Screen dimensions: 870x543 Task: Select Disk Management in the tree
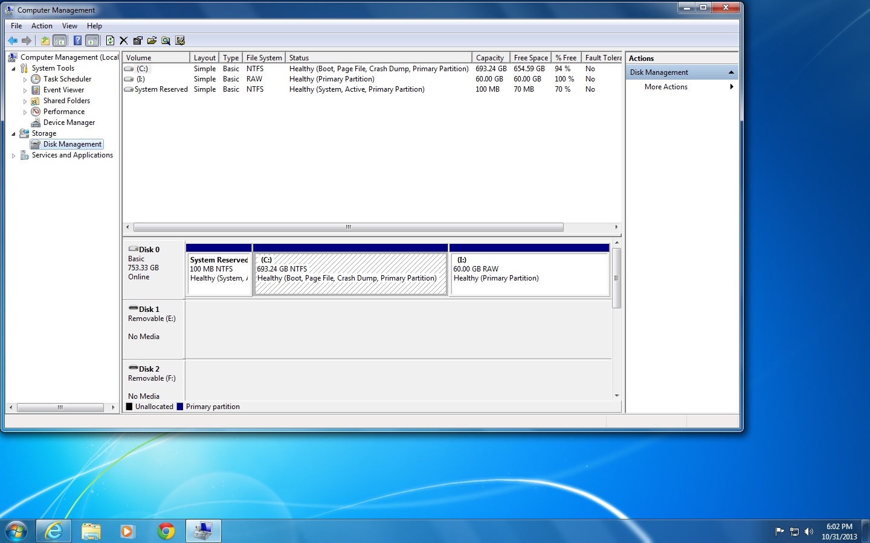pyautogui.click(x=72, y=144)
